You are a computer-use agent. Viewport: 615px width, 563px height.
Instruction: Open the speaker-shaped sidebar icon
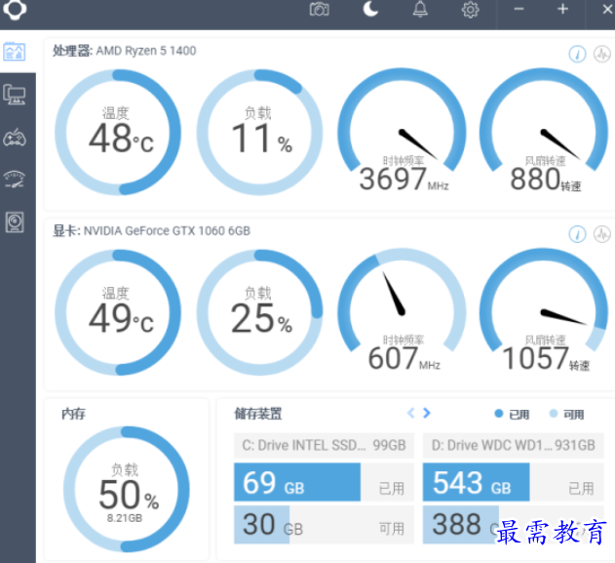[15, 222]
